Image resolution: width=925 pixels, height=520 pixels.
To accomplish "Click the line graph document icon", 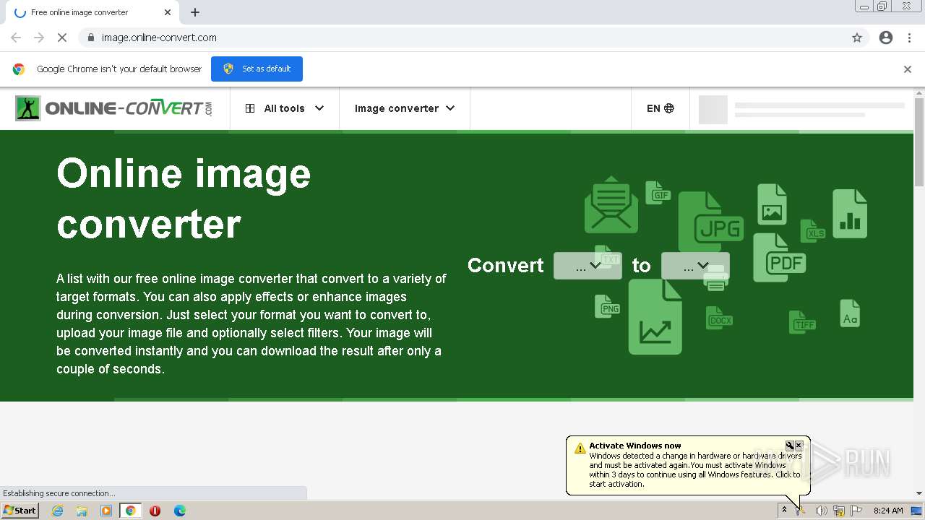I will [x=655, y=317].
